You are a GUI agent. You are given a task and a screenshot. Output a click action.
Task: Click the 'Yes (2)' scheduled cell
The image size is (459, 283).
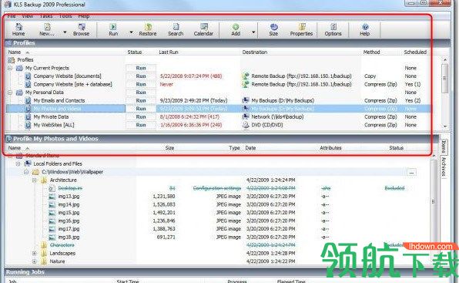(413, 100)
